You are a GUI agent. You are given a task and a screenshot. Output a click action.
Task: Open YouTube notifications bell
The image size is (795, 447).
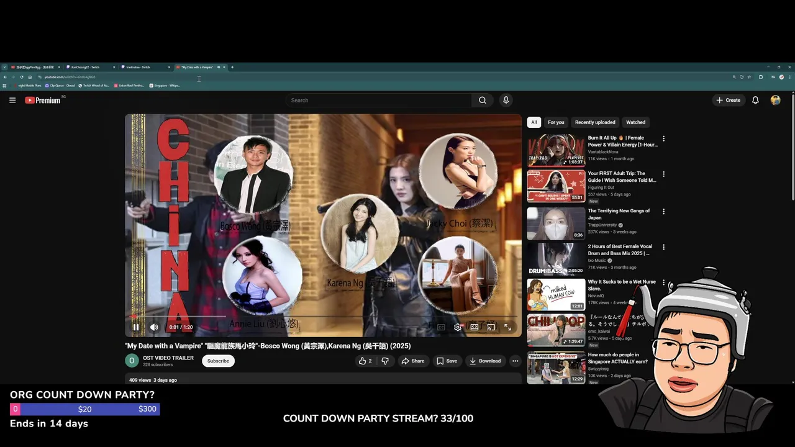coord(755,100)
